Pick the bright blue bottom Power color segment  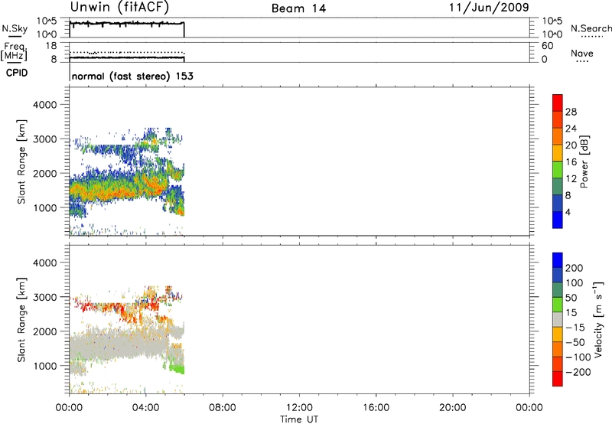click(x=558, y=220)
